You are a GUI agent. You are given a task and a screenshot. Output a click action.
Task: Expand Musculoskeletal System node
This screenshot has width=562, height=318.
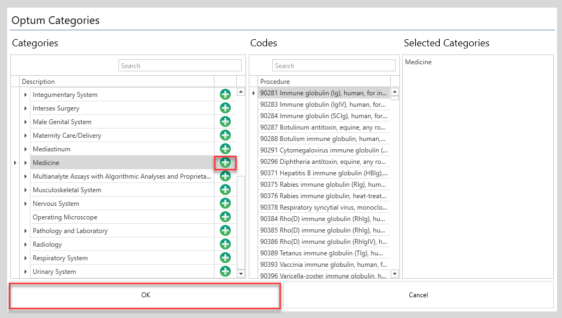(26, 190)
